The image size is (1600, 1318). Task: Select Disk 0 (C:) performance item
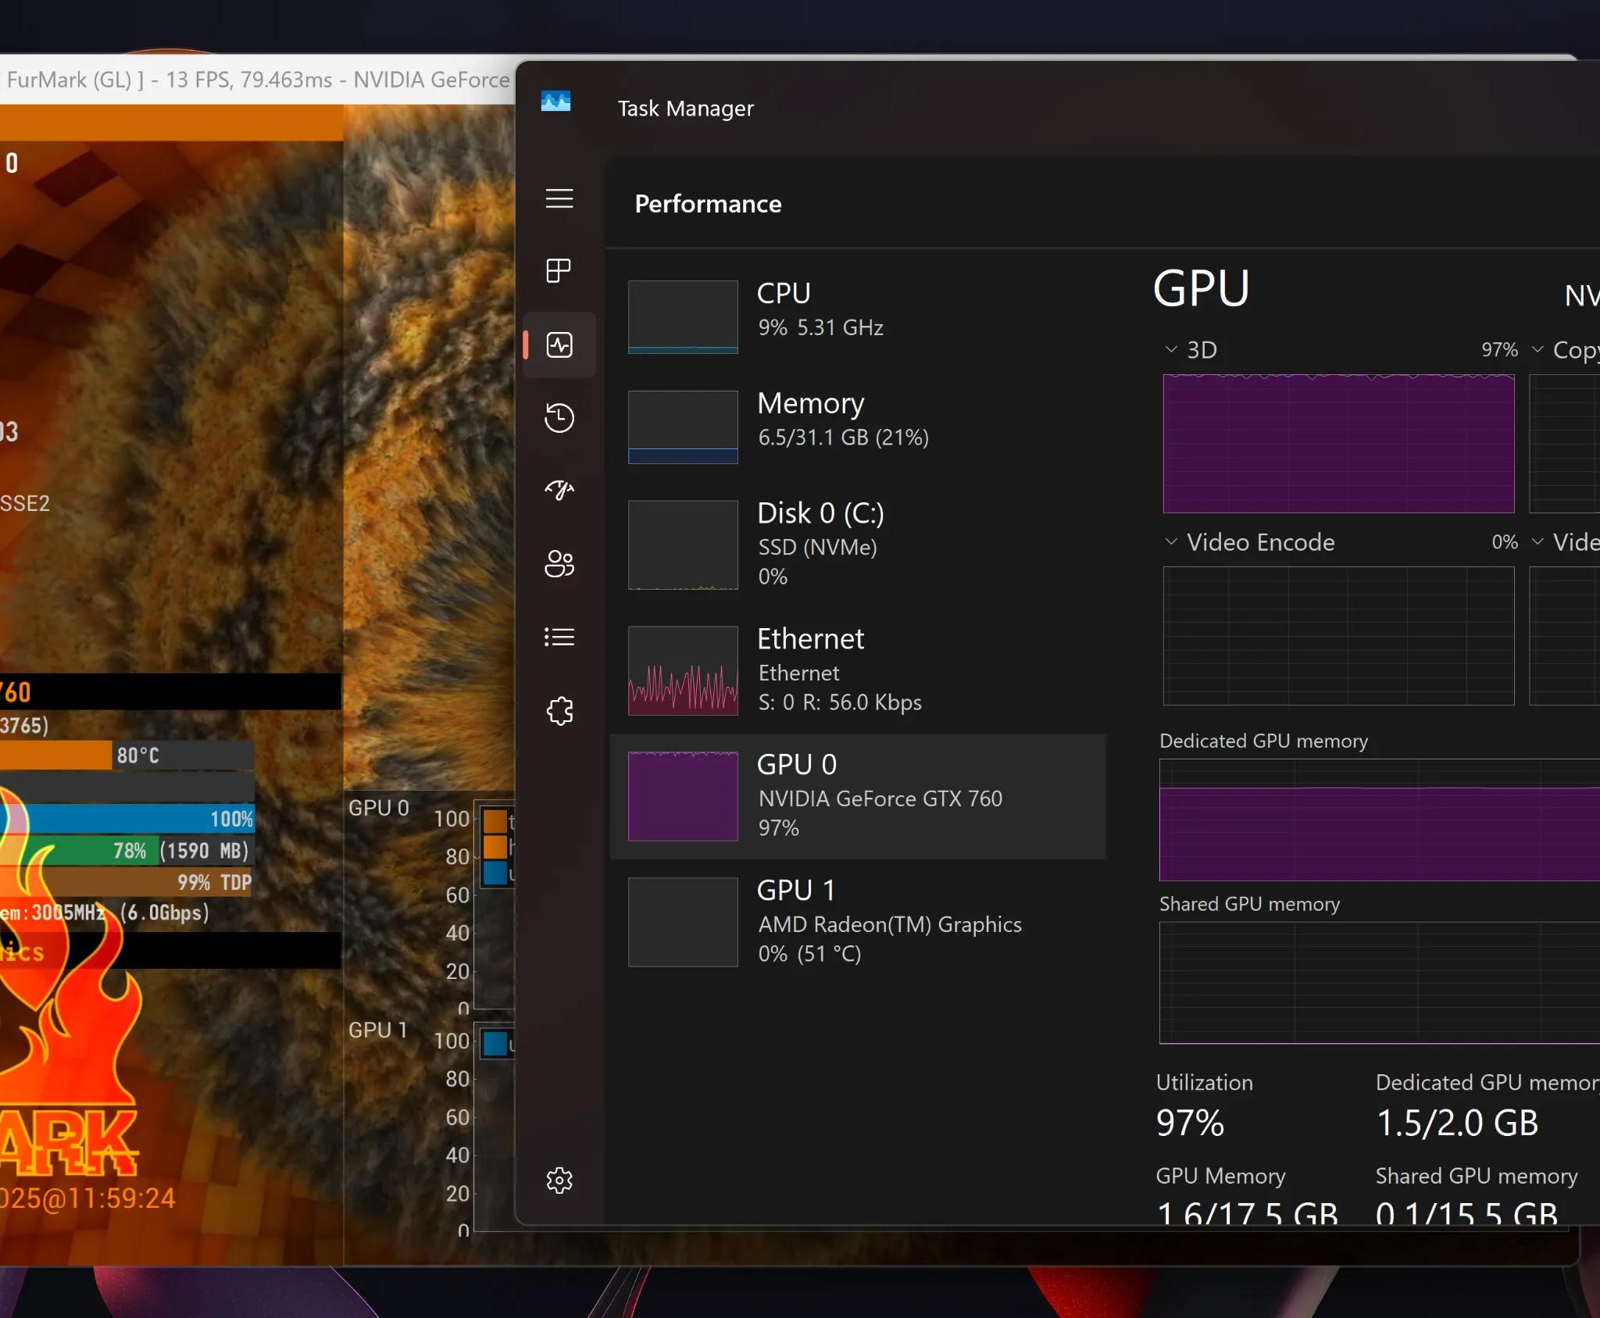coord(858,544)
